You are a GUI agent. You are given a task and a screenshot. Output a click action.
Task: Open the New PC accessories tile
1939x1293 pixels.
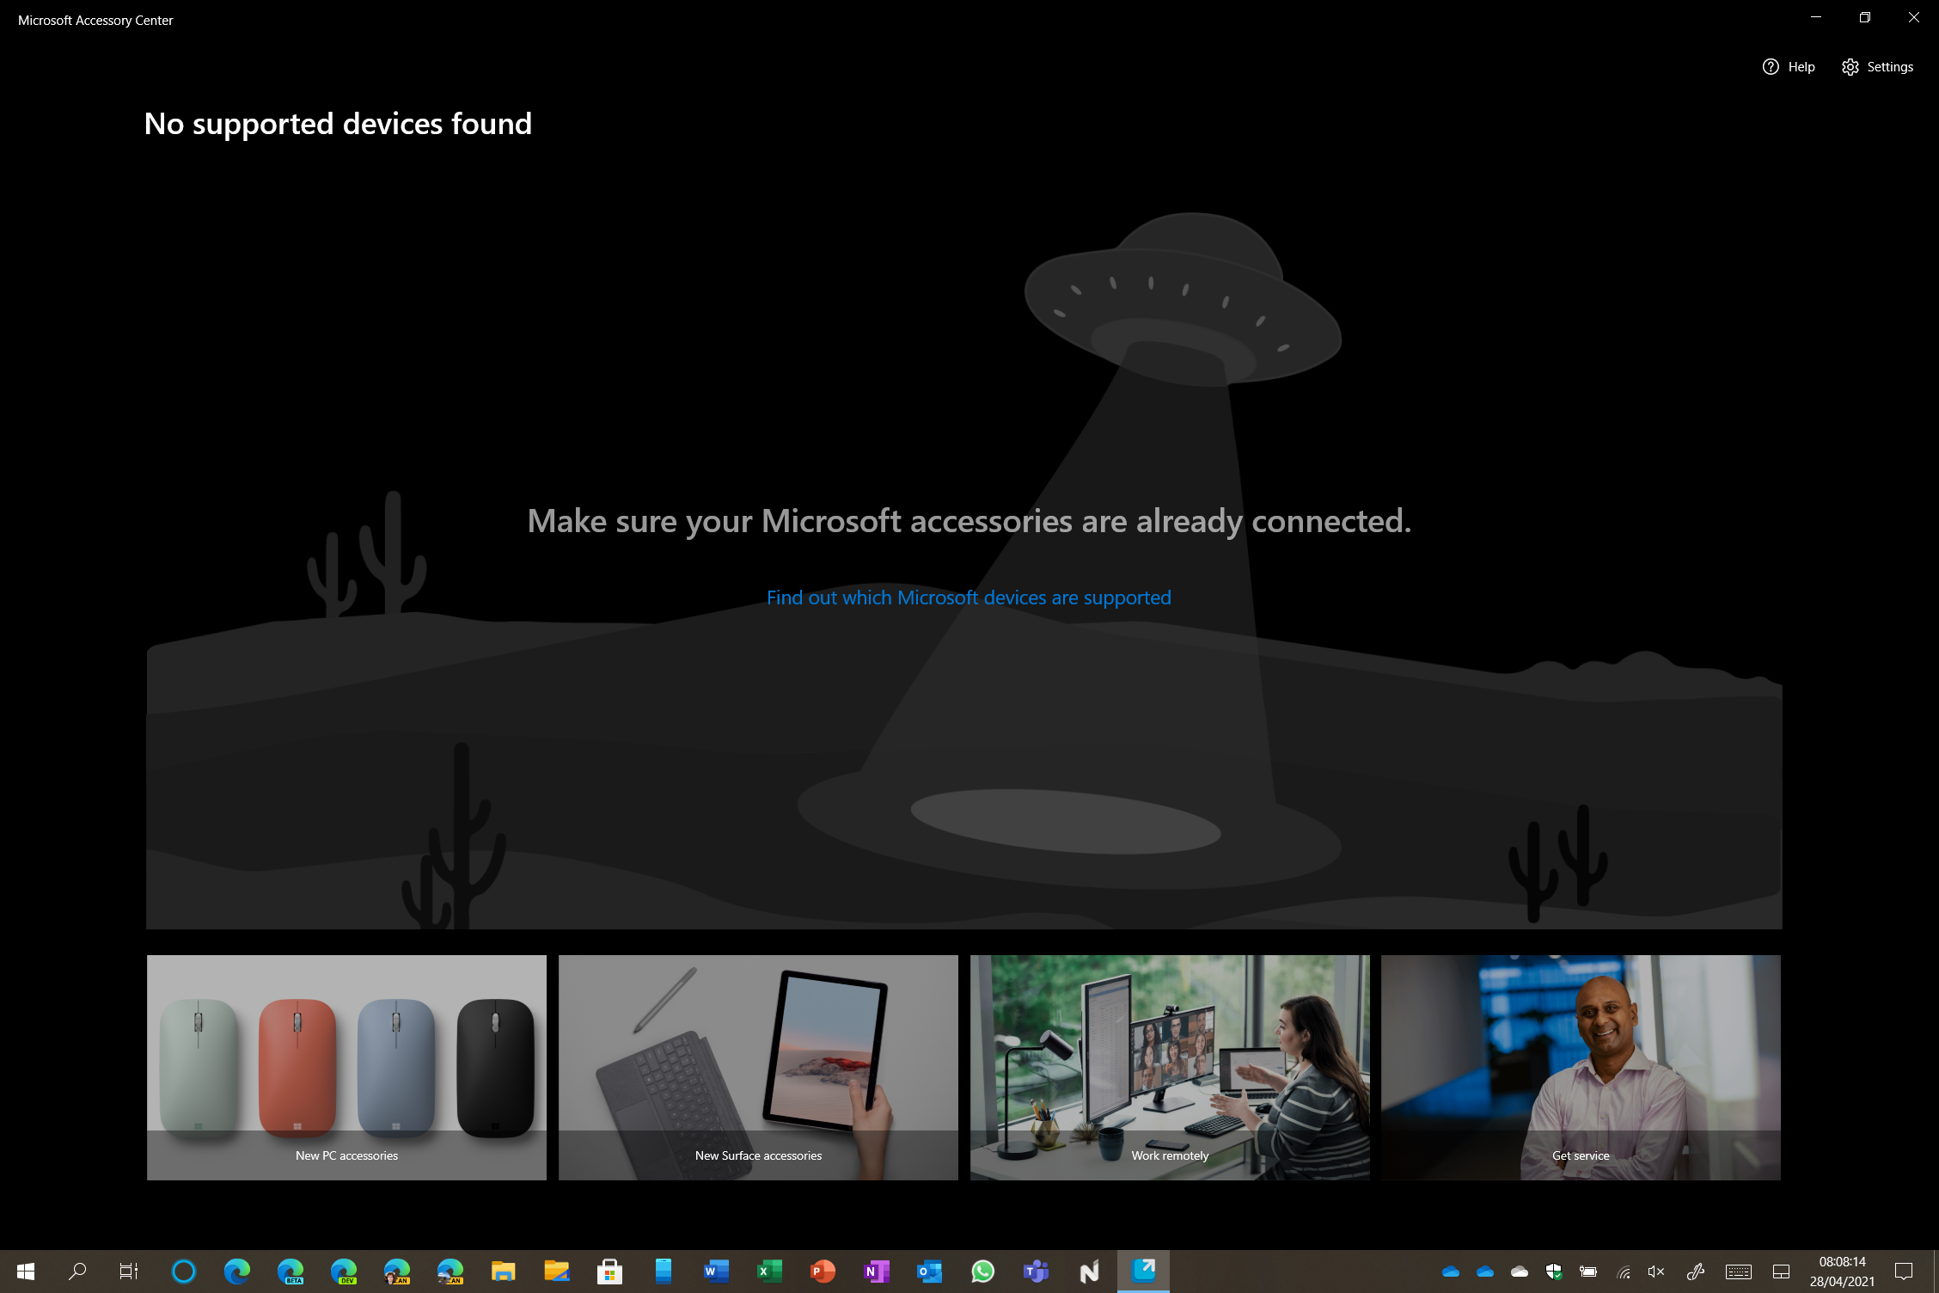point(346,1067)
